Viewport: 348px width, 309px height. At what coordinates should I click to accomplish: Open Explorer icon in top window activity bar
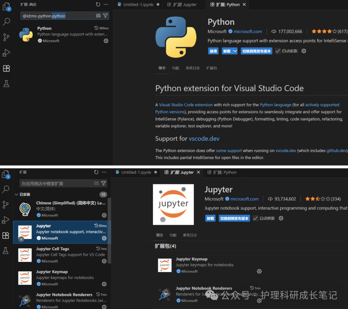tap(6, 7)
